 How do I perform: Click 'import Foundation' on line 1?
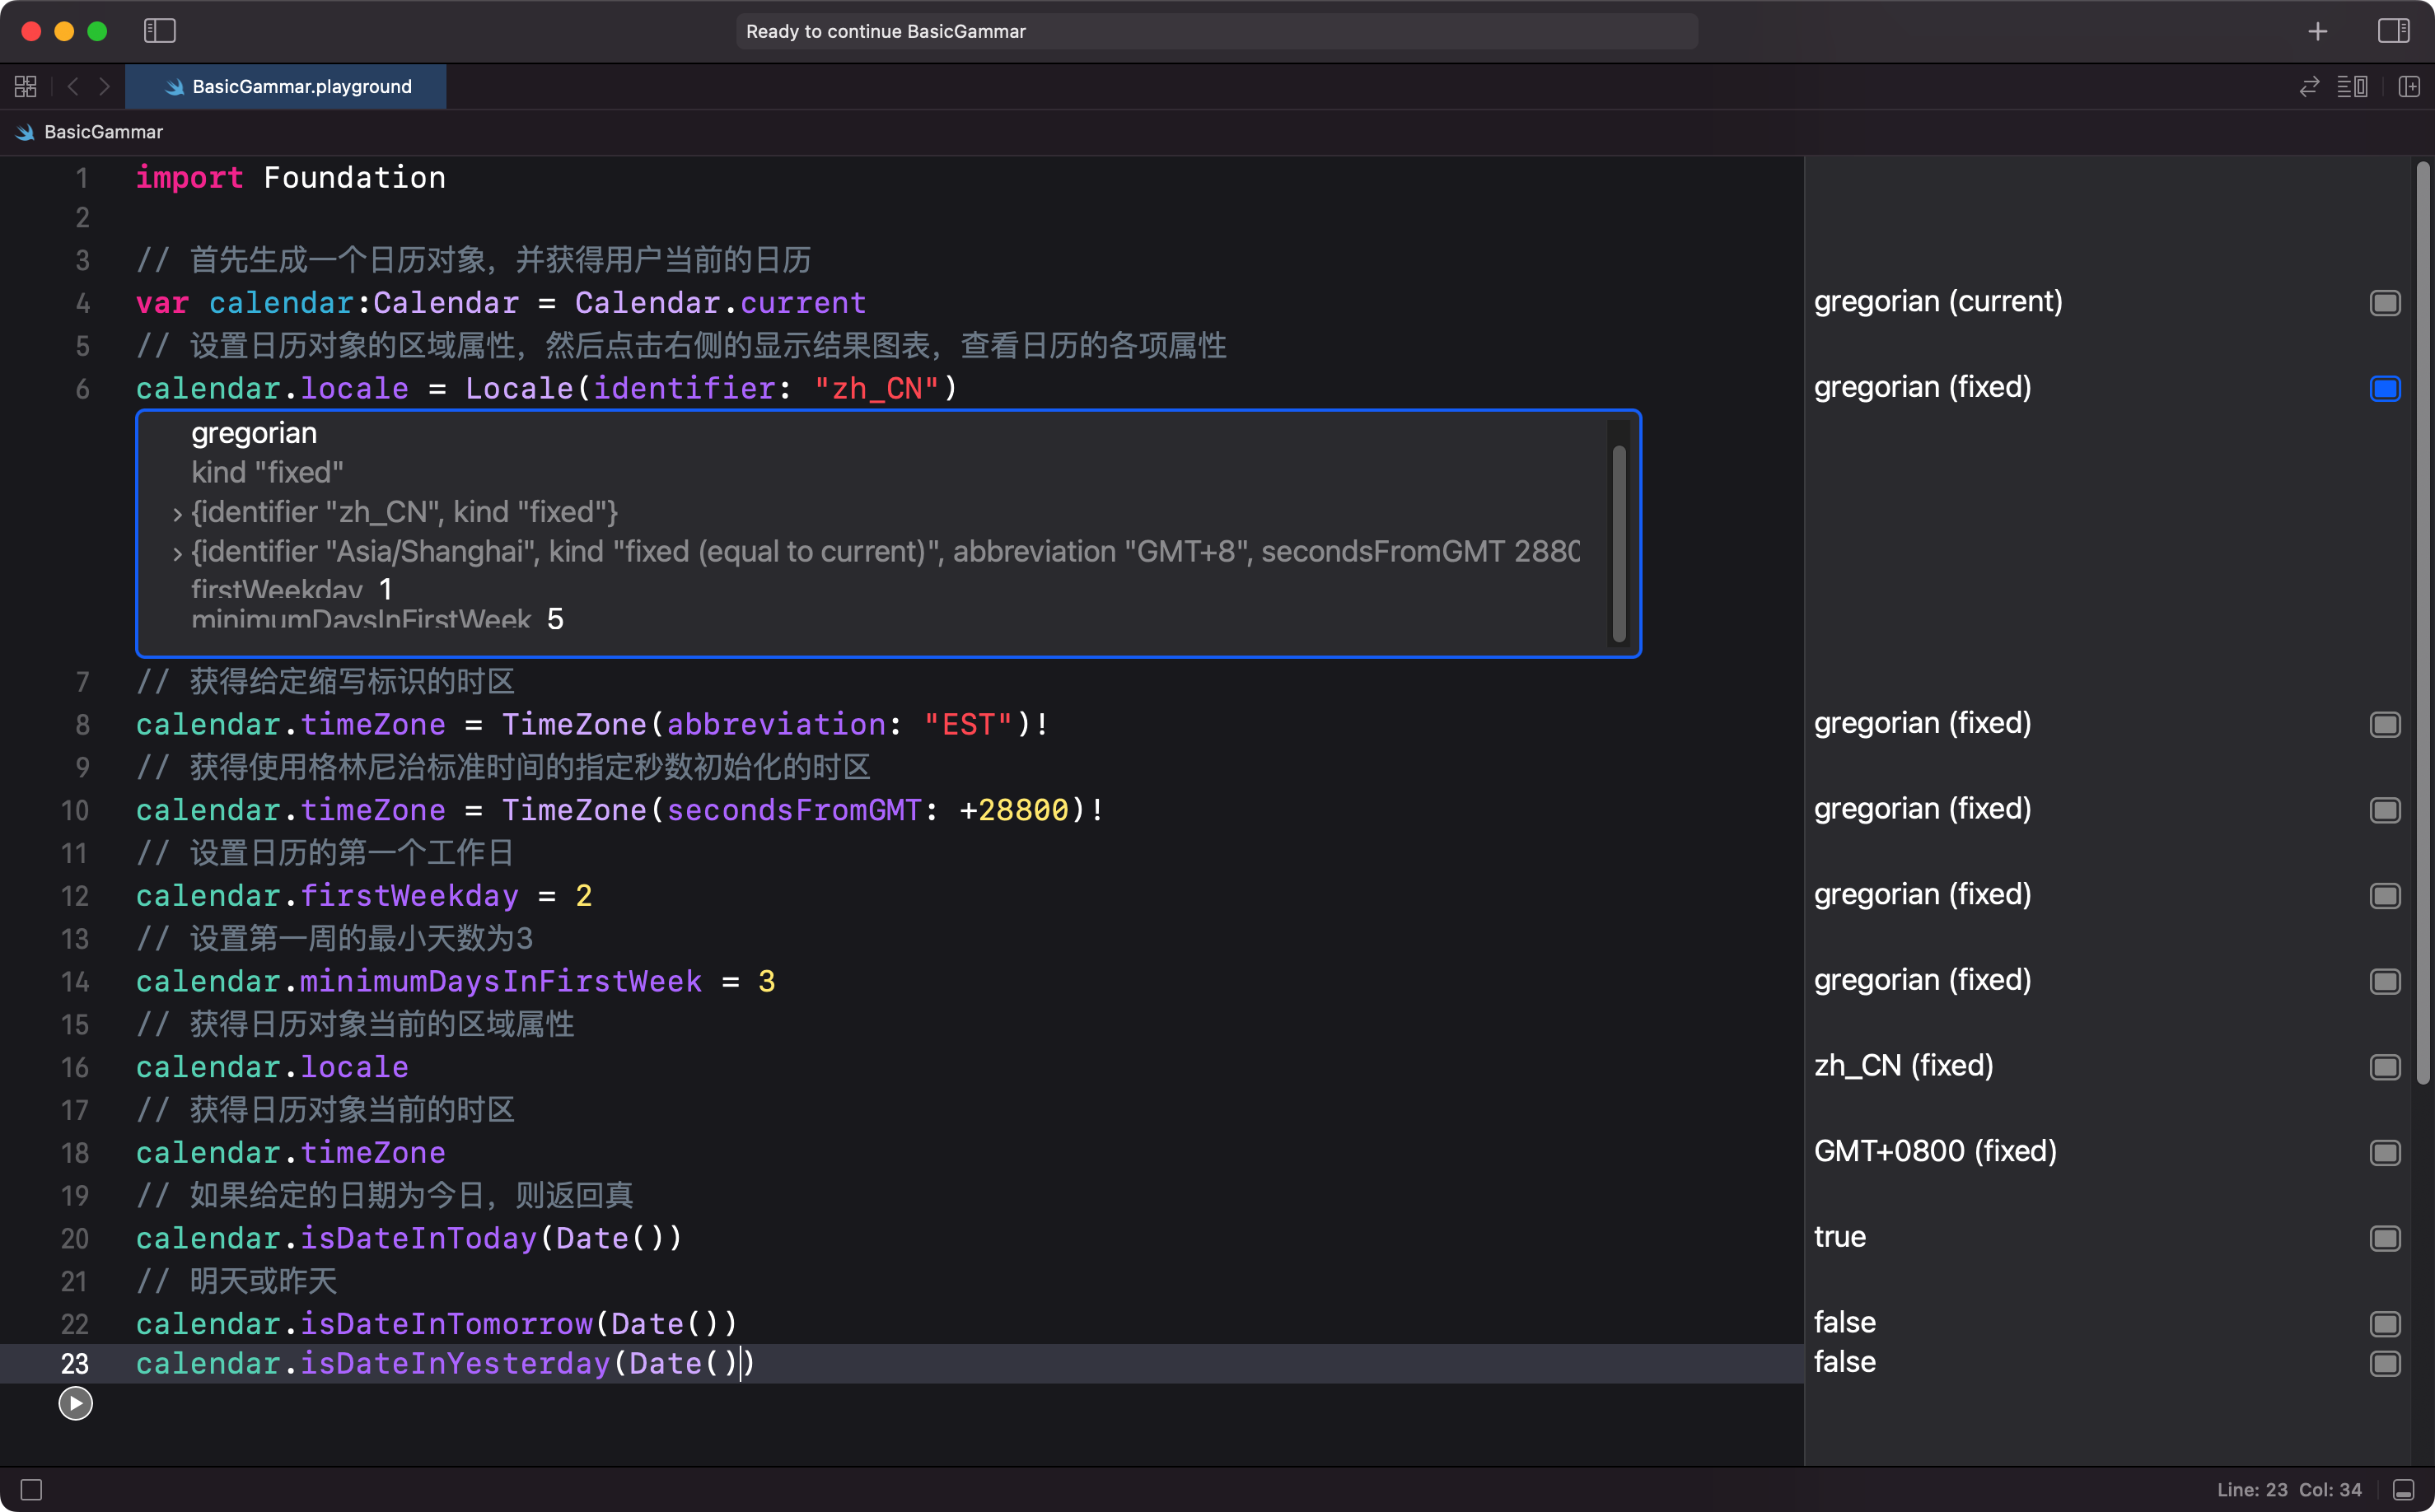pyautogui.click(x=291, y=178)
